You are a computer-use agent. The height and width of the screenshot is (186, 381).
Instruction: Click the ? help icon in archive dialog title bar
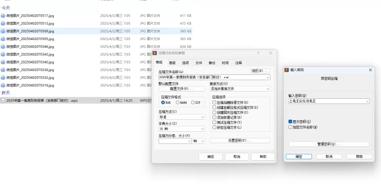click(258, 53)
